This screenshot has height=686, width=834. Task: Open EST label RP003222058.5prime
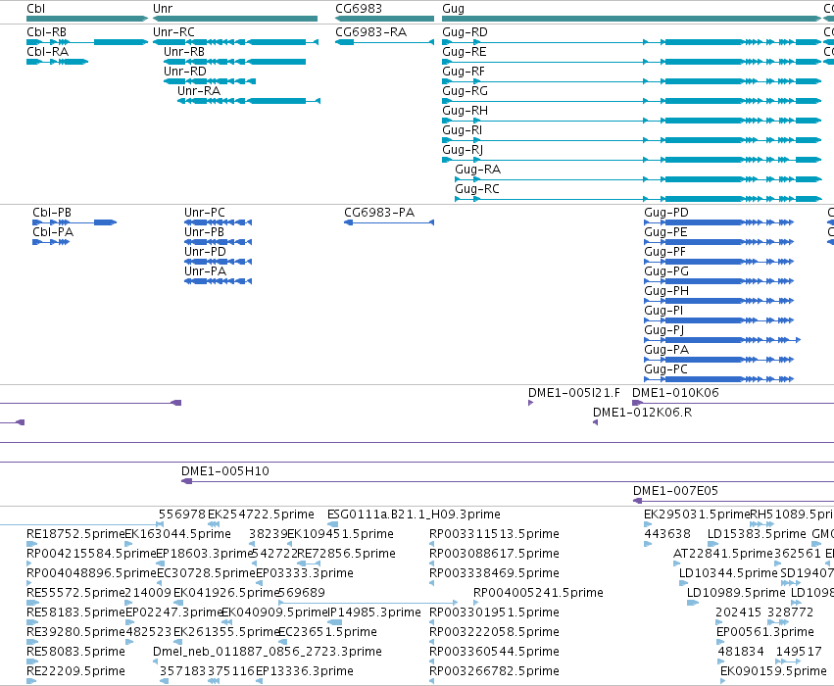494,632
